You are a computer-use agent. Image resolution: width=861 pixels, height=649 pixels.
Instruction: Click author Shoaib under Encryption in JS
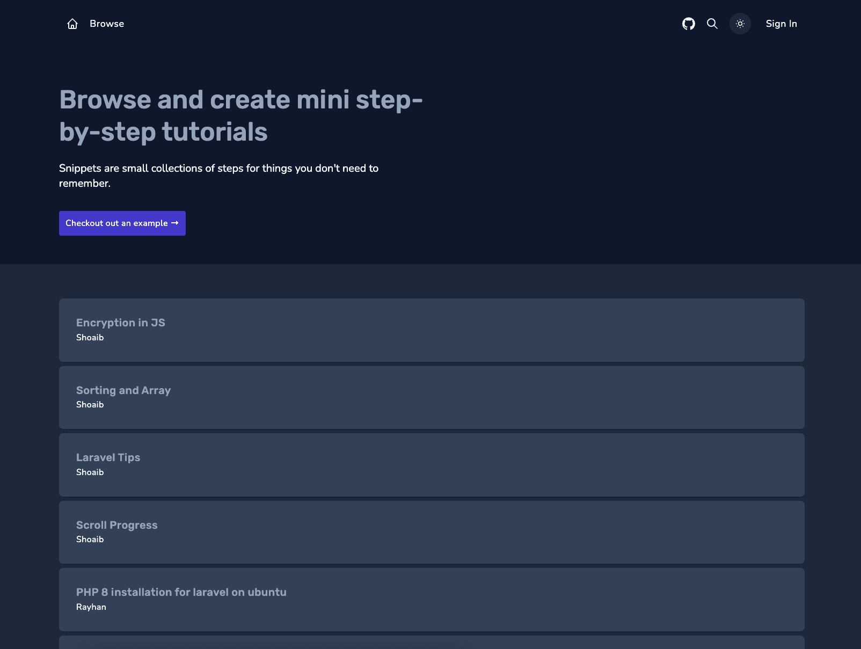[90, 338]
